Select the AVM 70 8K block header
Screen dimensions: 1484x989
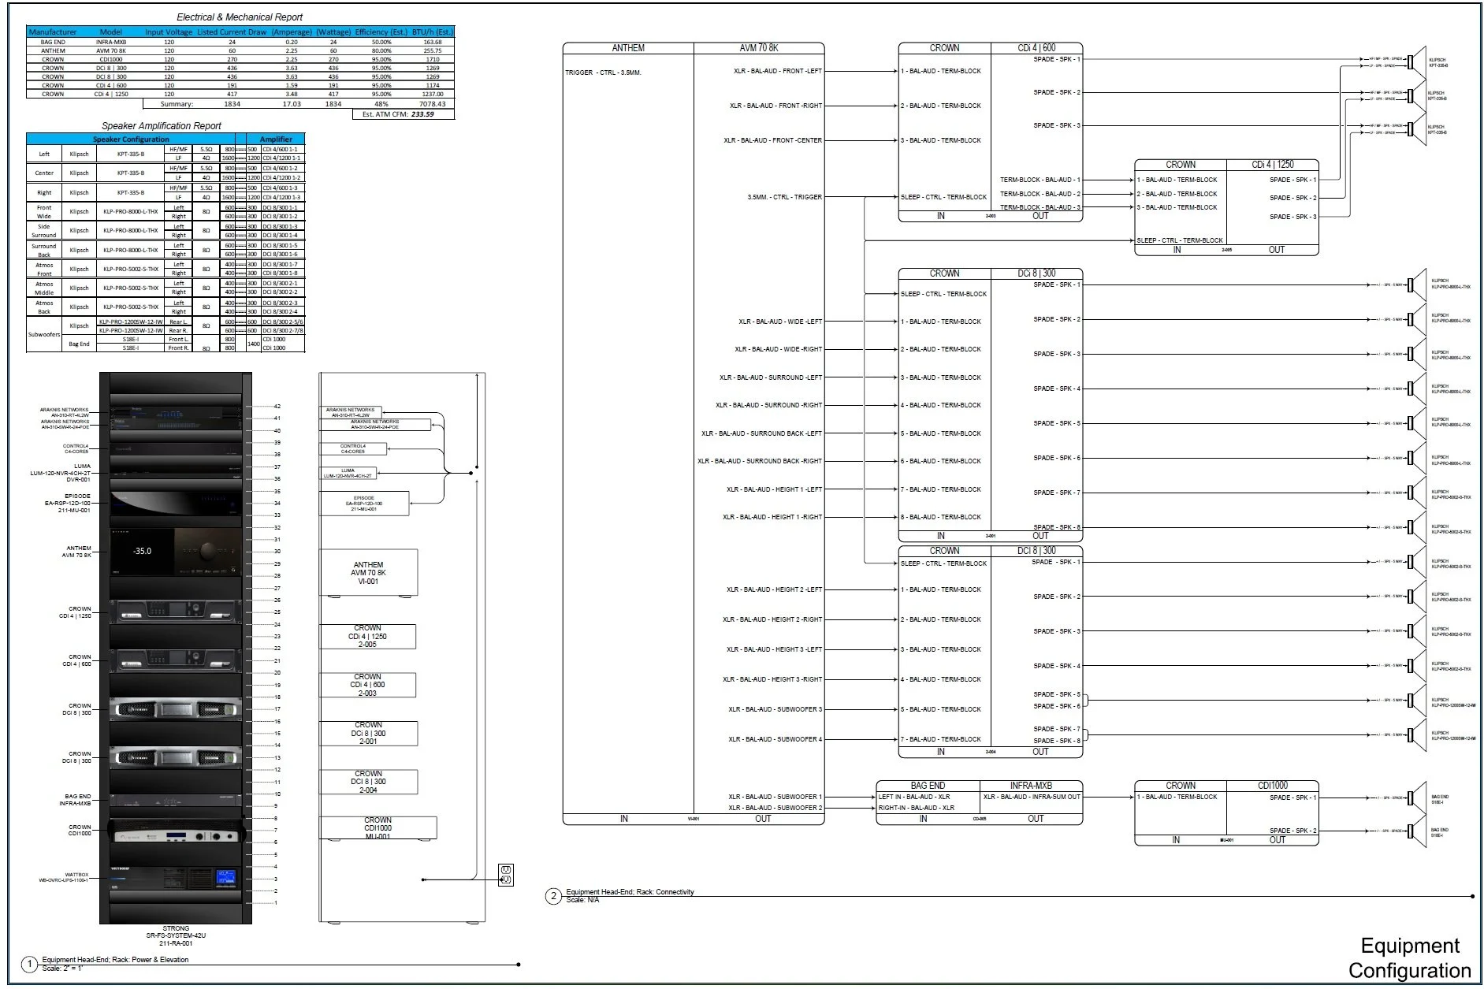point(759,48)
